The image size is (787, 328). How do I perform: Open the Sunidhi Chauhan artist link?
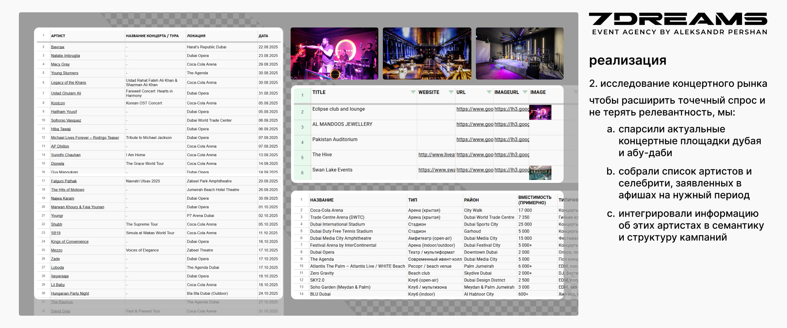66,155
